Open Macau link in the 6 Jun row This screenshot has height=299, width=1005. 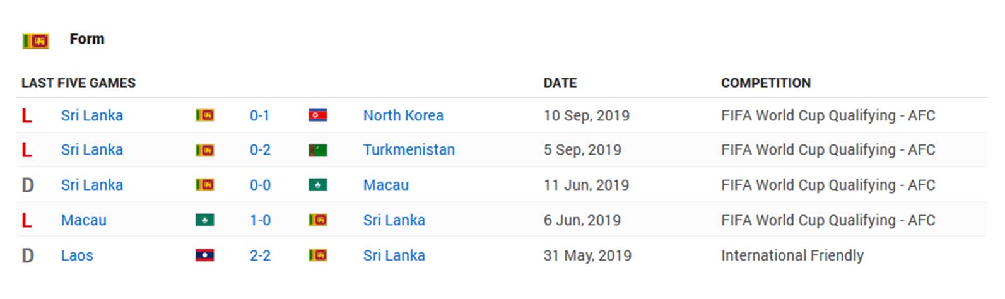pos(84,220)
